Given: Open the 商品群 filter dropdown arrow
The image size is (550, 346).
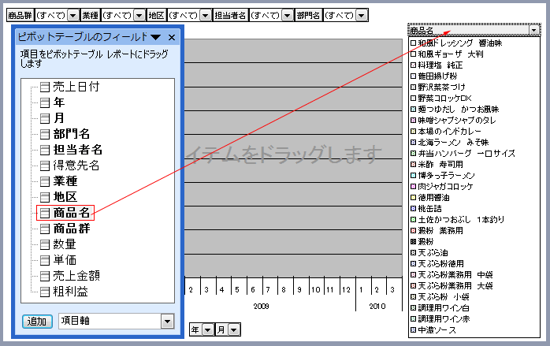Looking at the screenshot, I should pos(72,15).
